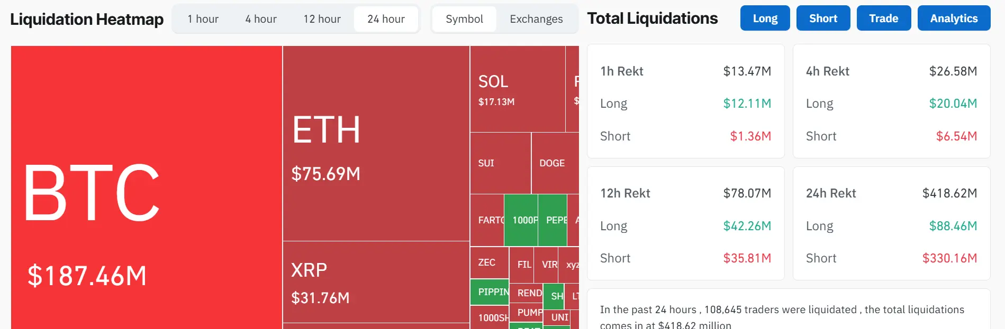Switch back to Symbol grouping

(464, 18)
